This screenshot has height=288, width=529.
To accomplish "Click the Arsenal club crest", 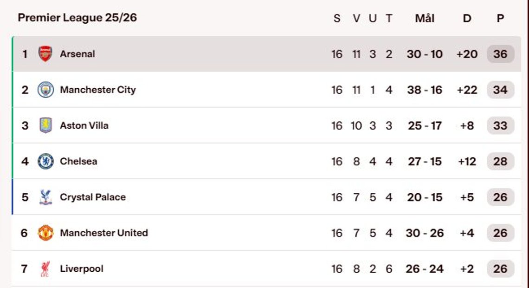I will pyautogui.click(x=45, y=54).
